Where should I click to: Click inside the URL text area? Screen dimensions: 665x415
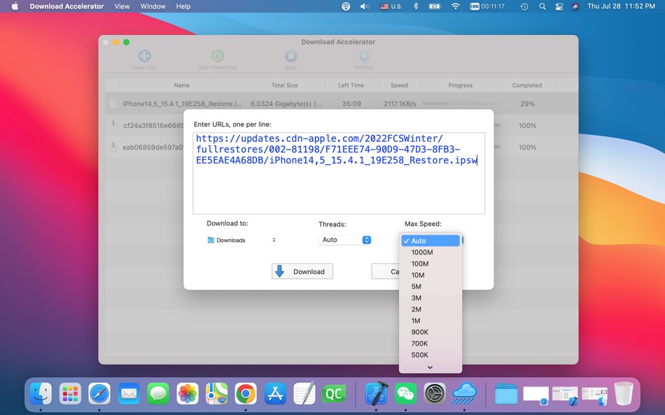(339, 173)
